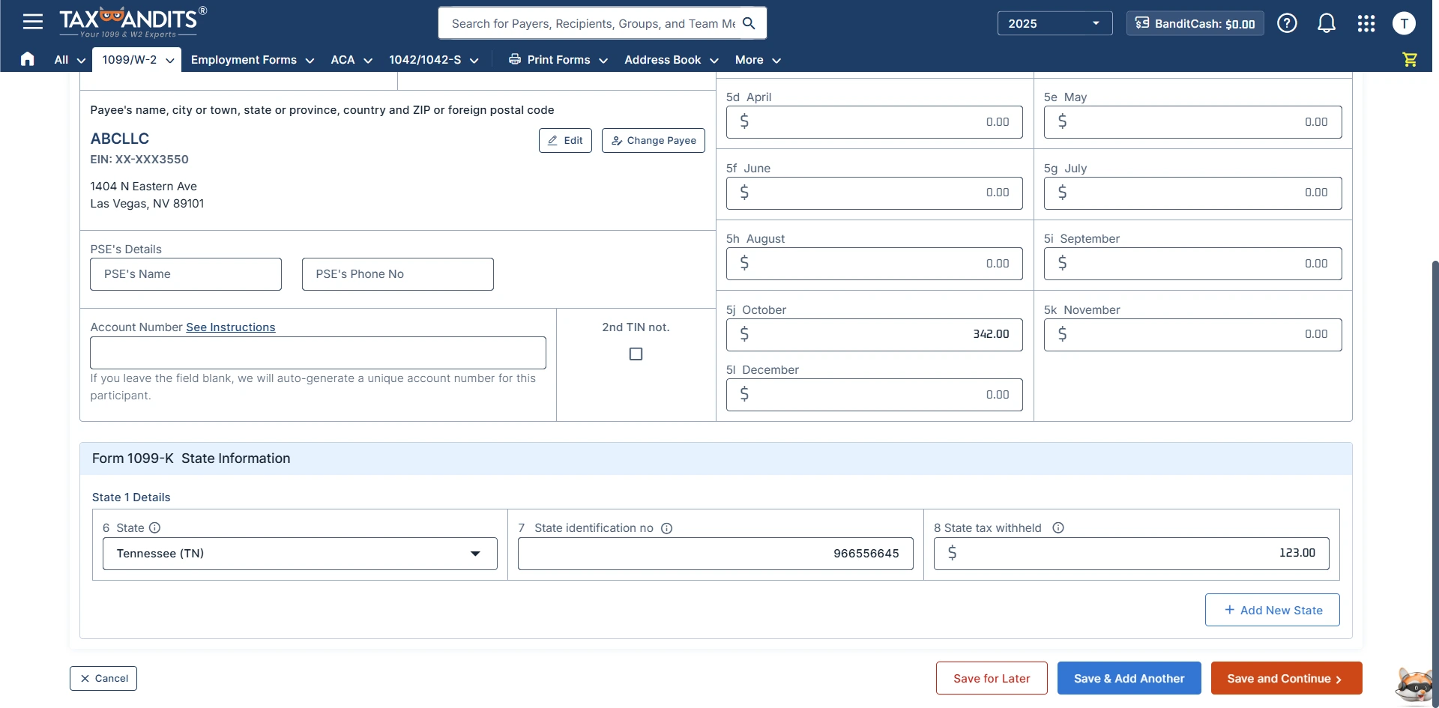
Task: Click into the PSE's Name field
Action: pyautogui.click(x=186, y=274)
